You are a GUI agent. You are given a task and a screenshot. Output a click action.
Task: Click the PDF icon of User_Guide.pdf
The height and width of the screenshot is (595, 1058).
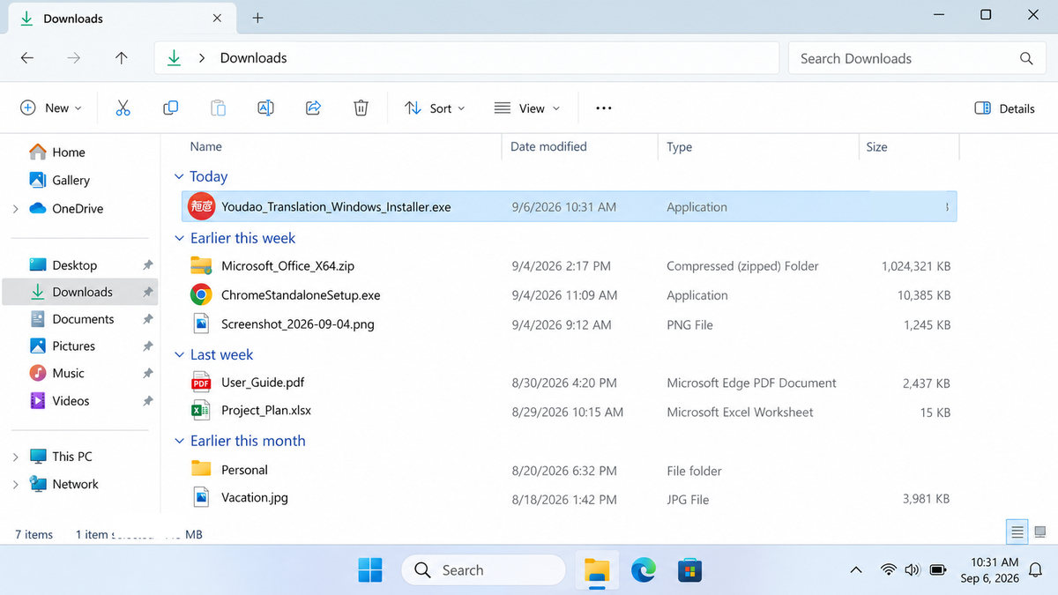(x=201, y=383)
